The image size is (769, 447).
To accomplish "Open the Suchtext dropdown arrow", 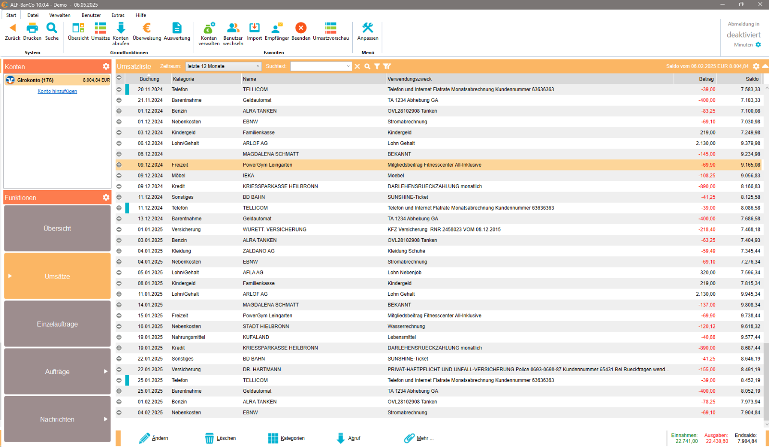I will pyautogui.click(x=348, y=66).
